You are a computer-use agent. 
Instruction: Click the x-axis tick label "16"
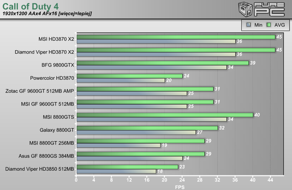147,180
